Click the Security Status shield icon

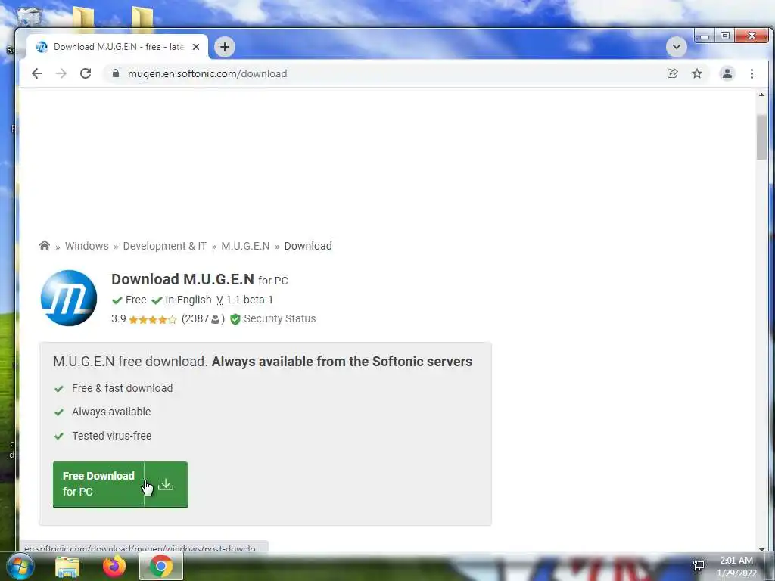coord(235,319)
